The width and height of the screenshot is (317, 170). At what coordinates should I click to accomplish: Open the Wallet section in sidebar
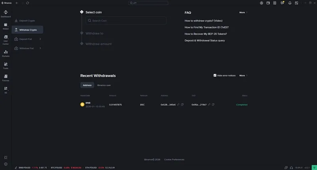pos(6,26)
